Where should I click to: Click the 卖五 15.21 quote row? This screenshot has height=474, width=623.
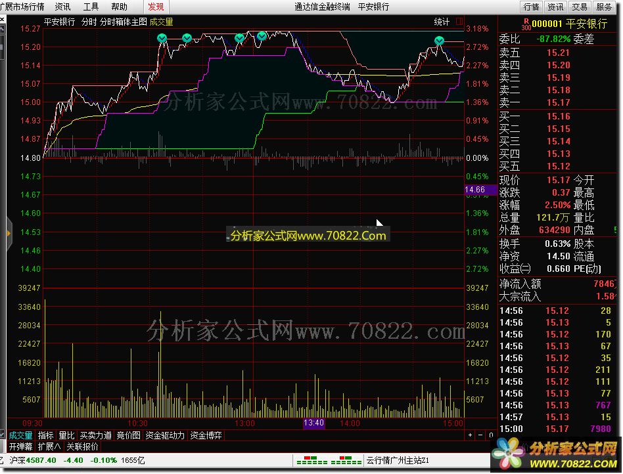(x=558, y=53)
